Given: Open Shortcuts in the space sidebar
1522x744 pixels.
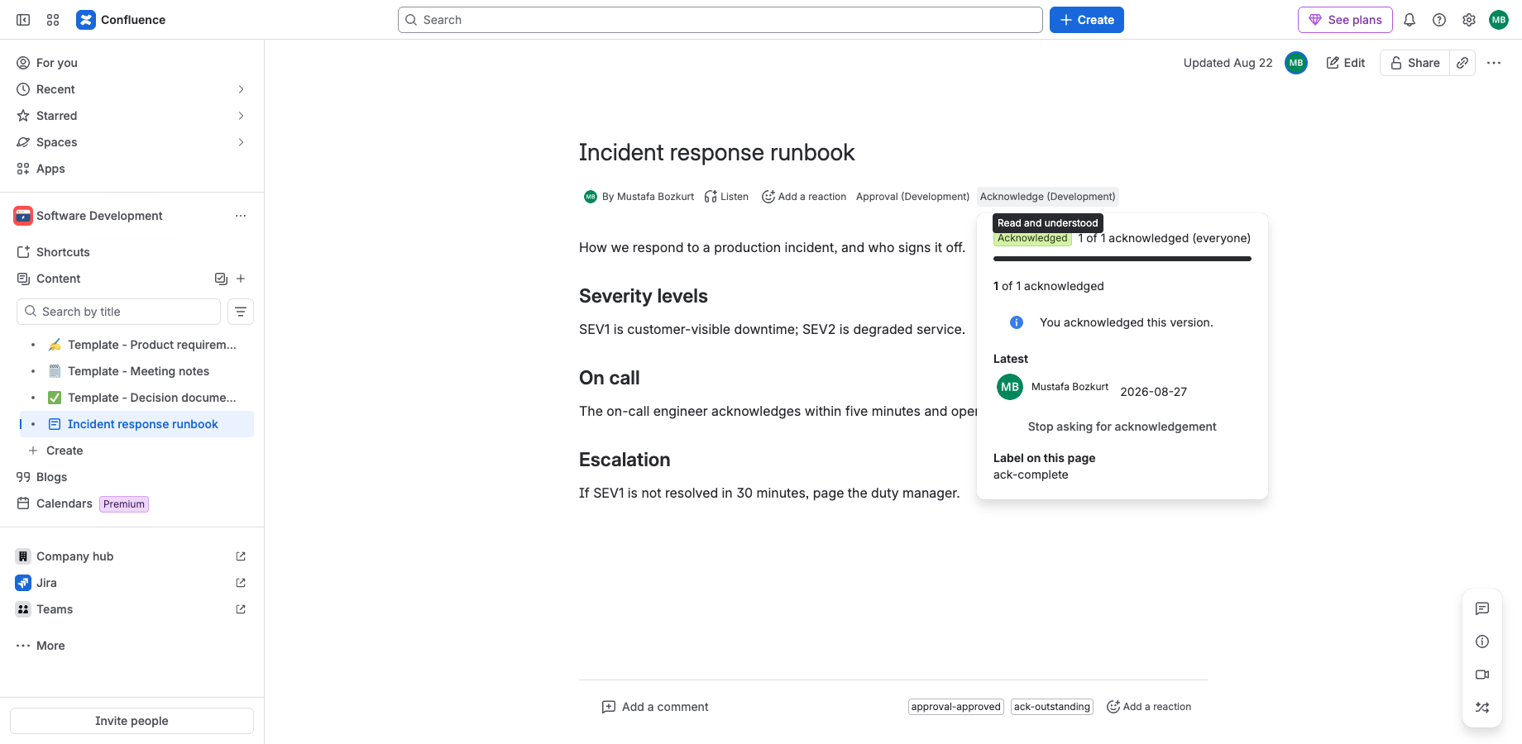Looking at the screenshot, I should click(132, 252).
